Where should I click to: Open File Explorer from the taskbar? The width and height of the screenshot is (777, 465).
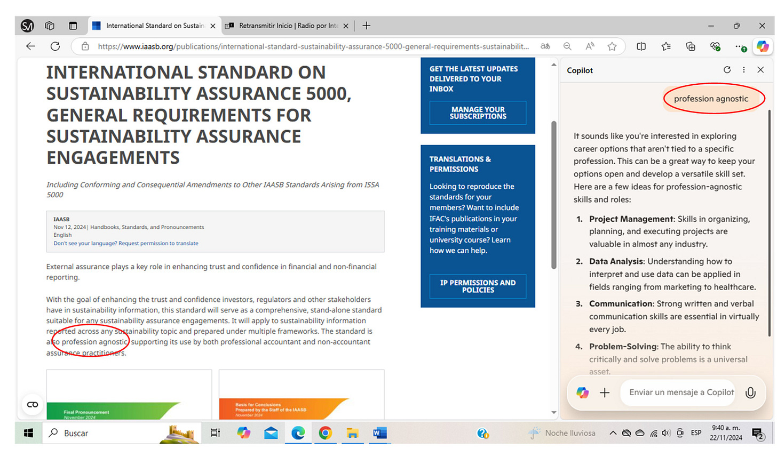[x=352, y=433]
